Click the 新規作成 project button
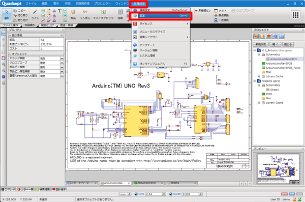The width and height of the screenshot is (305, 202). [x=261, y=44]
